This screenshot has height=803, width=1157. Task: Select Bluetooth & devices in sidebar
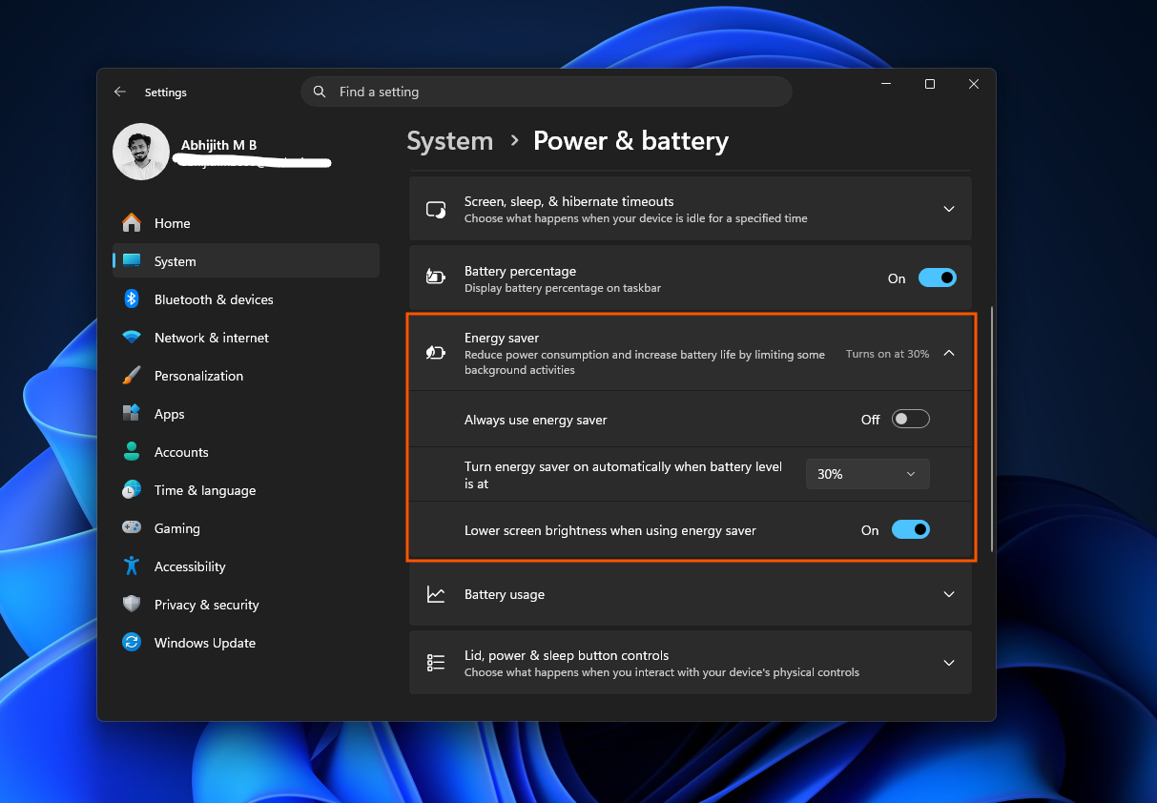pos(246,299)
